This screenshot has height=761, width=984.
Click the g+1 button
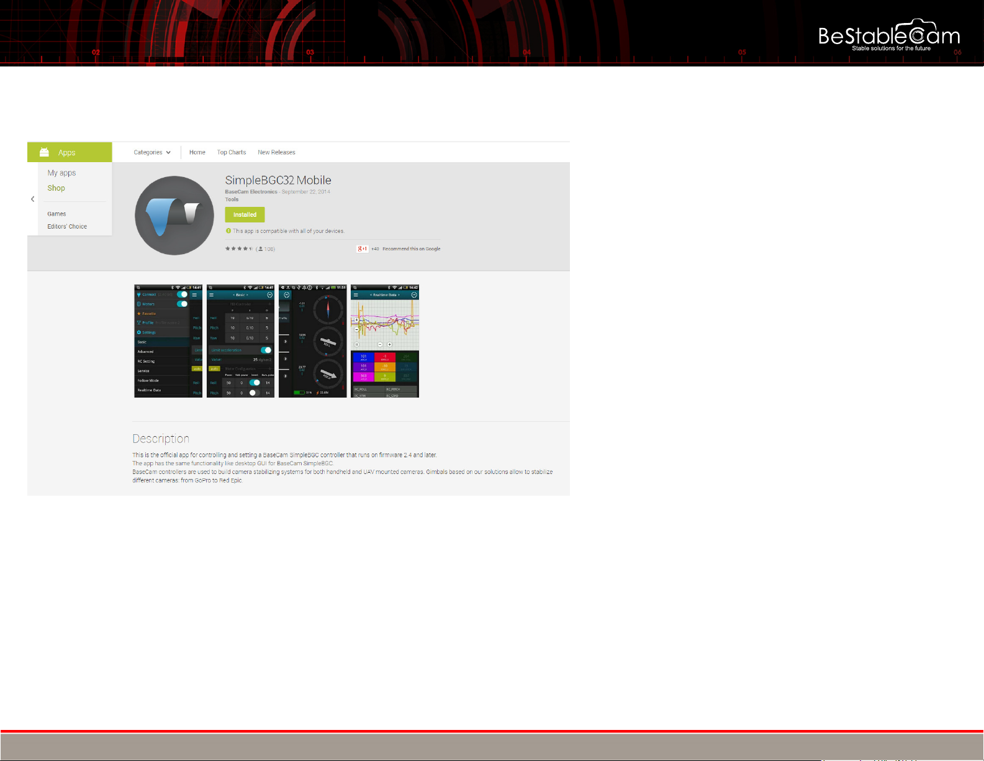[x=363, y=248]
